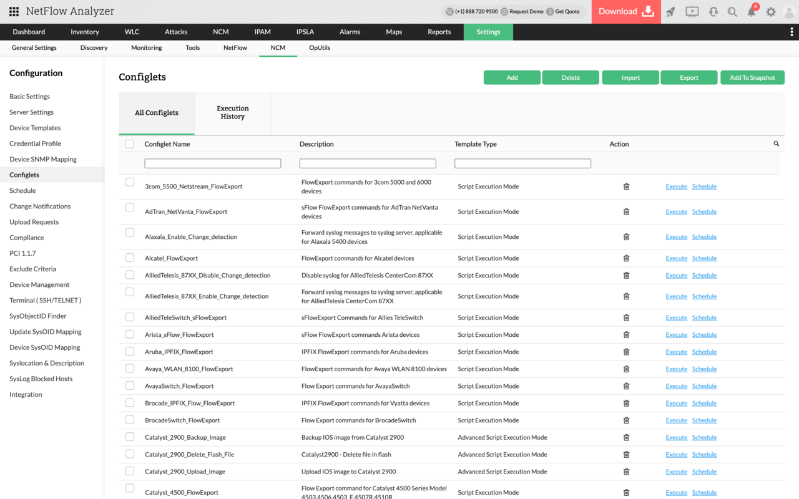Open the Reports tab

439,32
